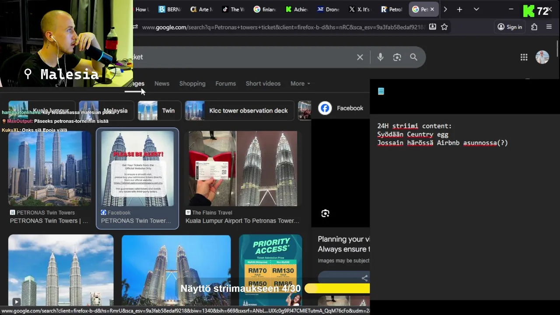Filter images by Twin chip
The width and height of the screenshot is (560, 315).
(x=159, y=111)
